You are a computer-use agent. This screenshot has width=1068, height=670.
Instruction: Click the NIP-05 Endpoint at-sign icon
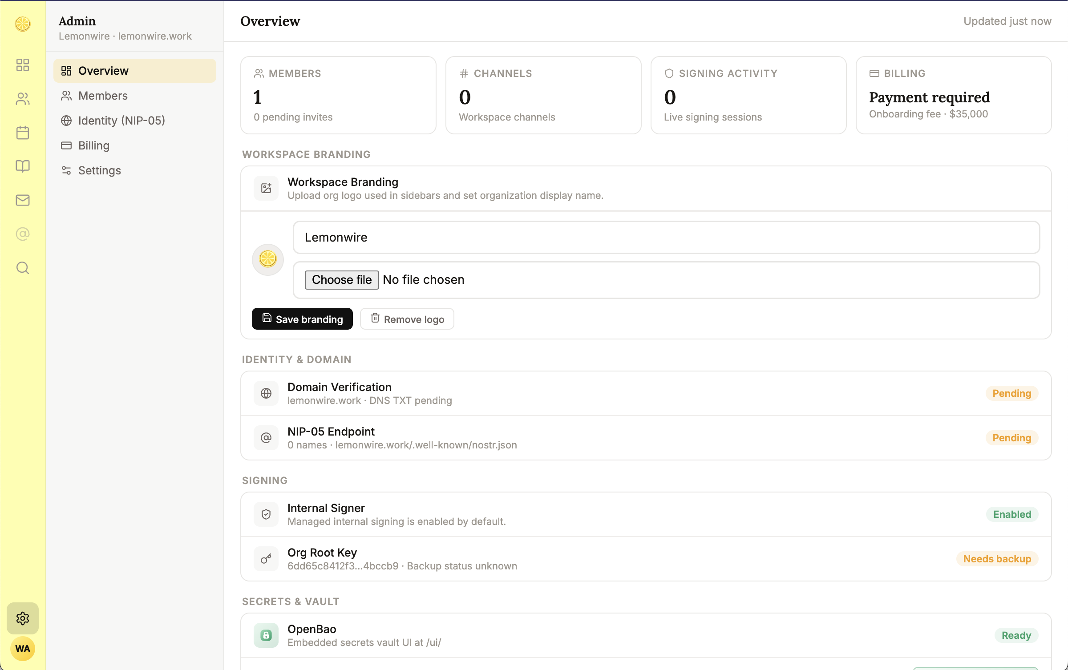click(x=266, y=438)
